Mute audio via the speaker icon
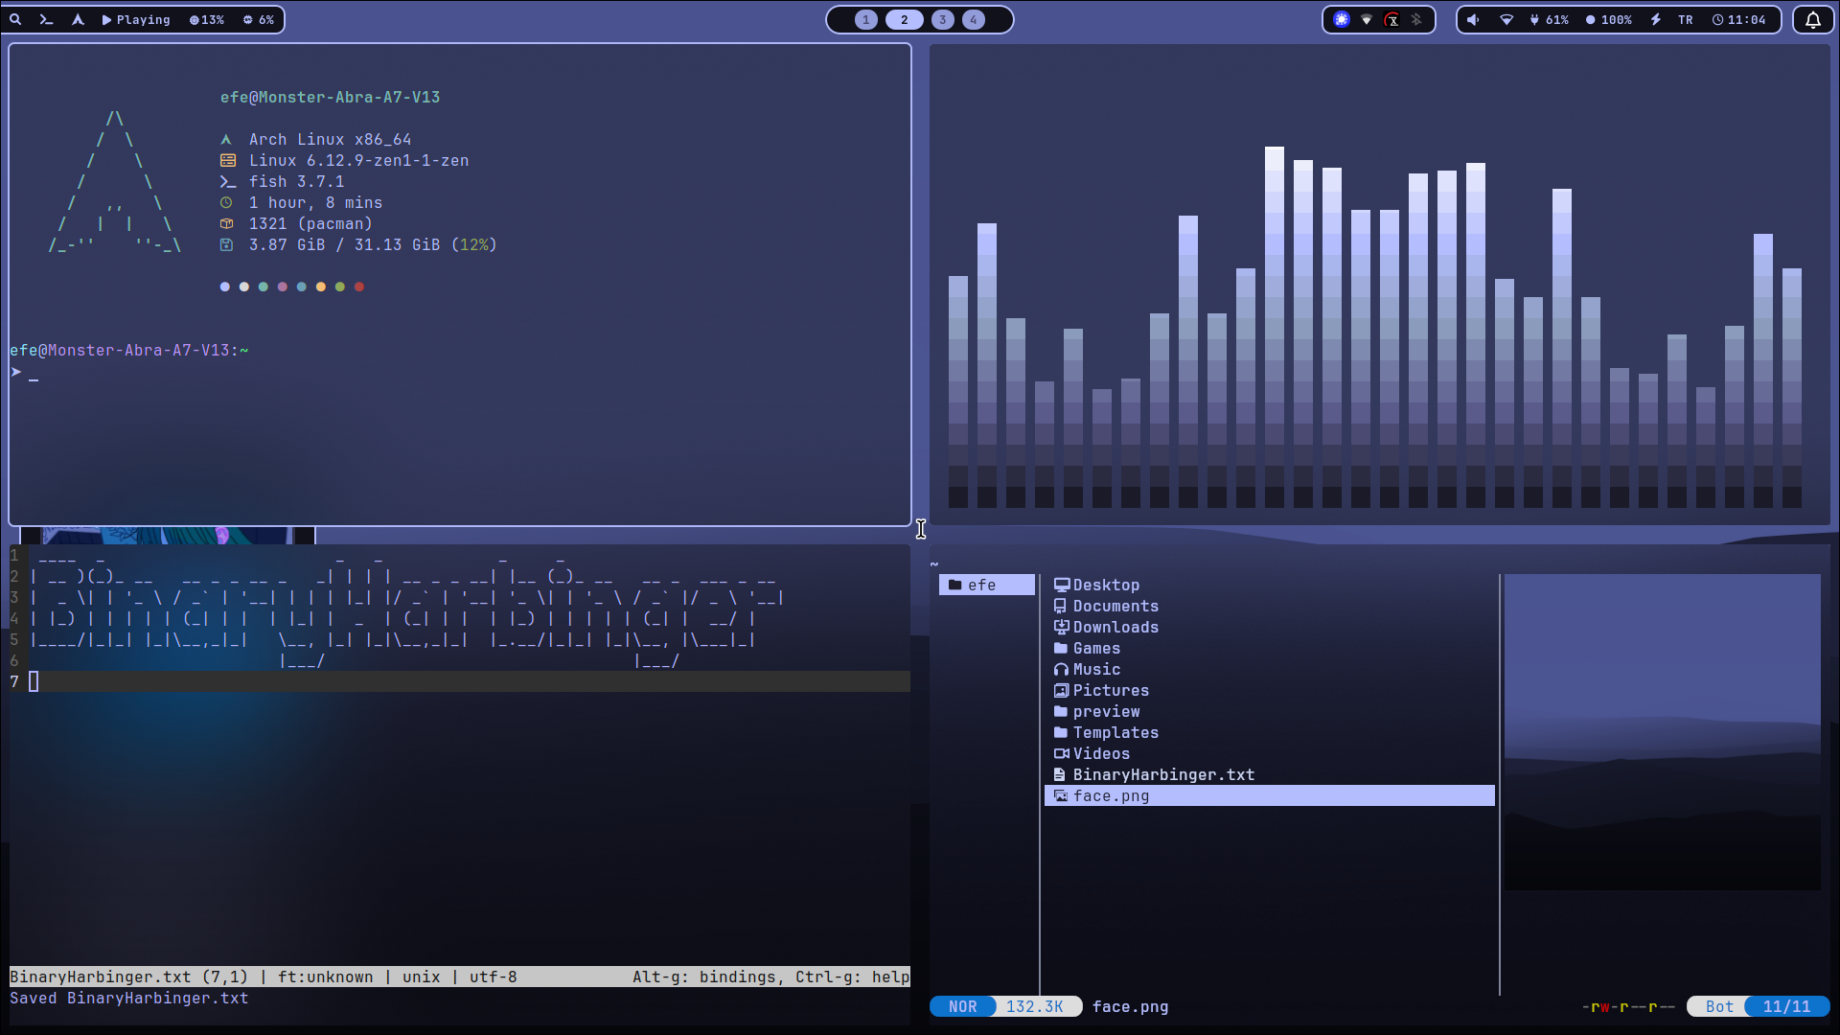The image size is (1840, 1035). point(1474,19)
